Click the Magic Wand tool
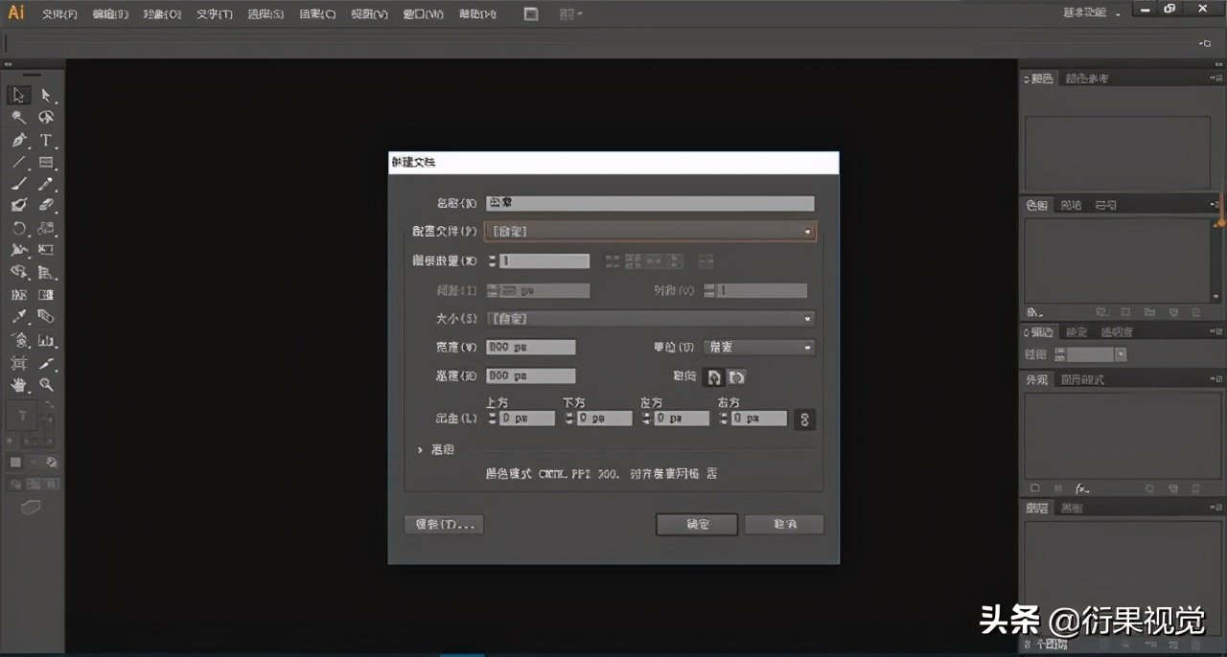Image resolution: width=1227 pixels, height=657 pixels. pos(18,118)
